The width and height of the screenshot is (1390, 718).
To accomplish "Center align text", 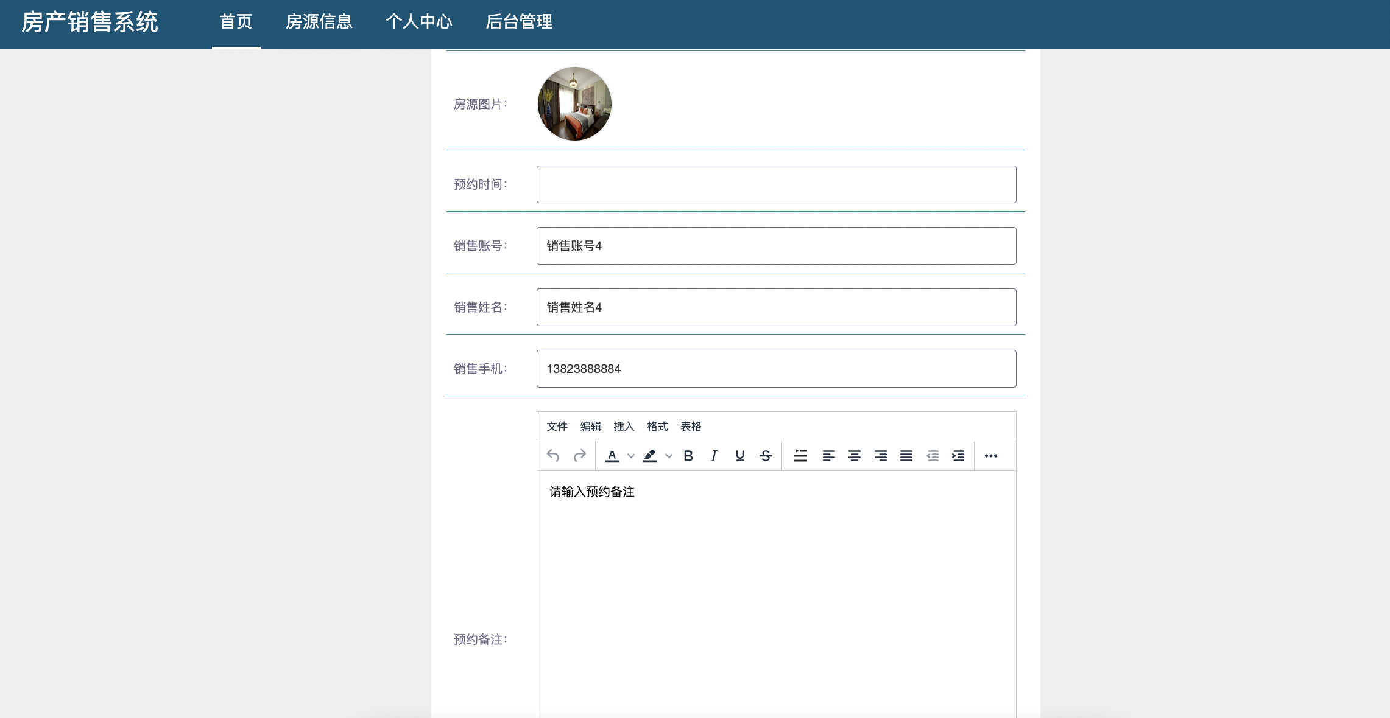I will tap(855, 456).
